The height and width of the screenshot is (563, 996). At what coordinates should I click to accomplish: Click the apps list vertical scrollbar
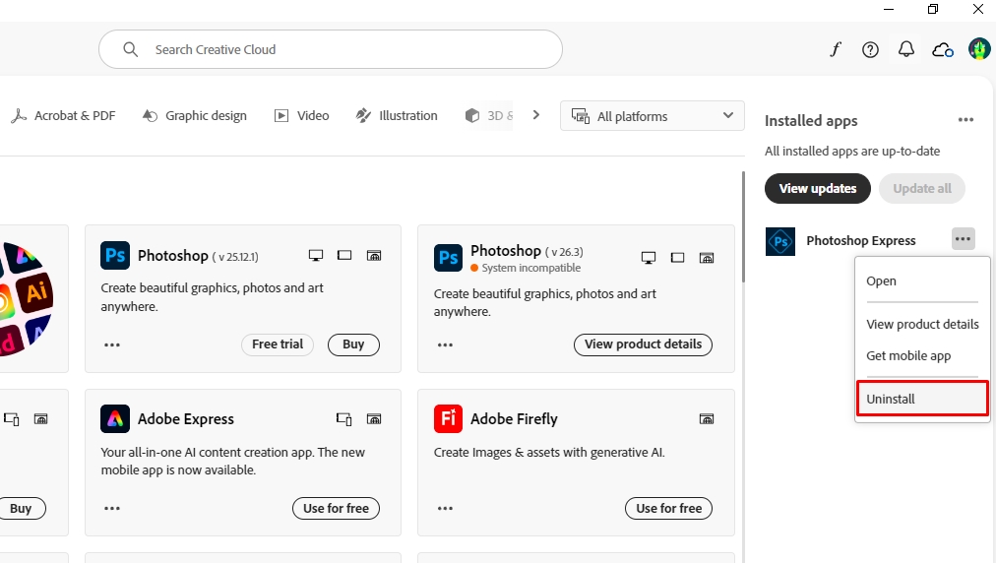click(743, 226)
